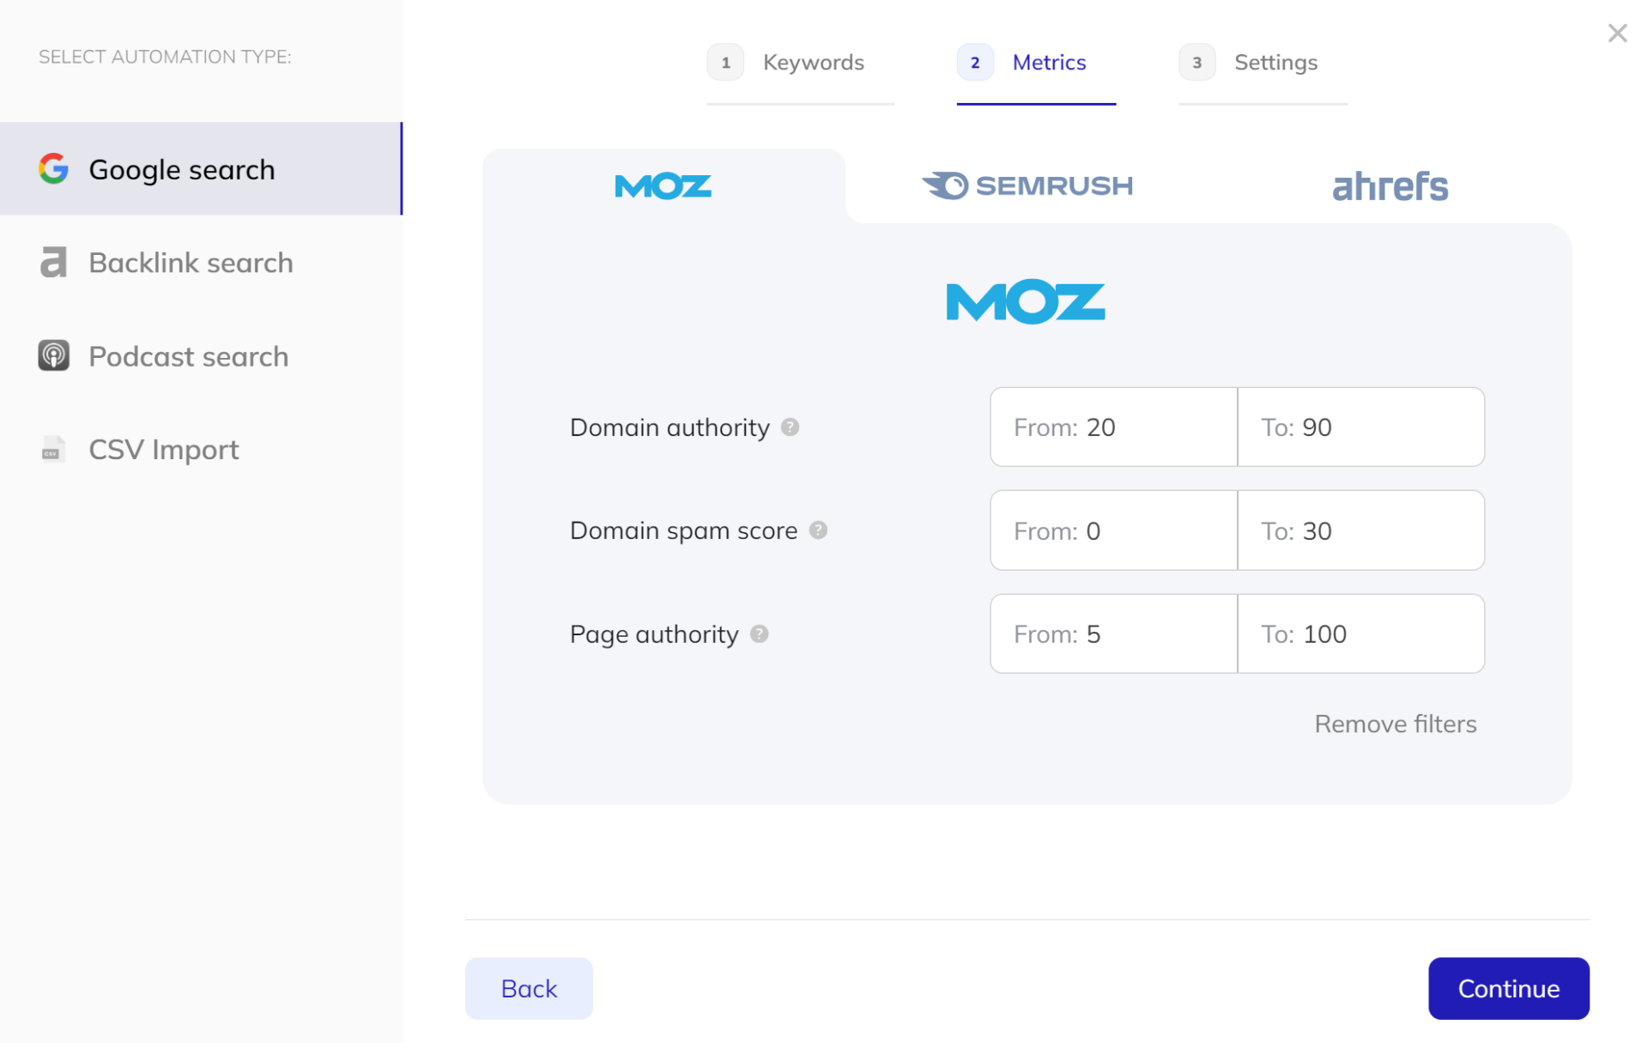The width and height of the screenshot is (1648, 1043).
Task: Select Backlink search automation type
Action: [201, 263]
